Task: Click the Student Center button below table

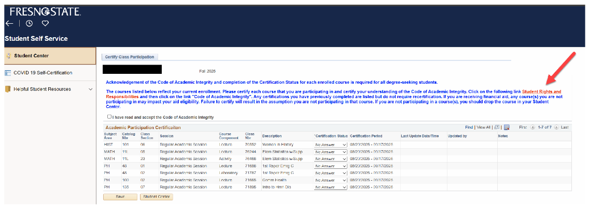Action: (156, 197)
